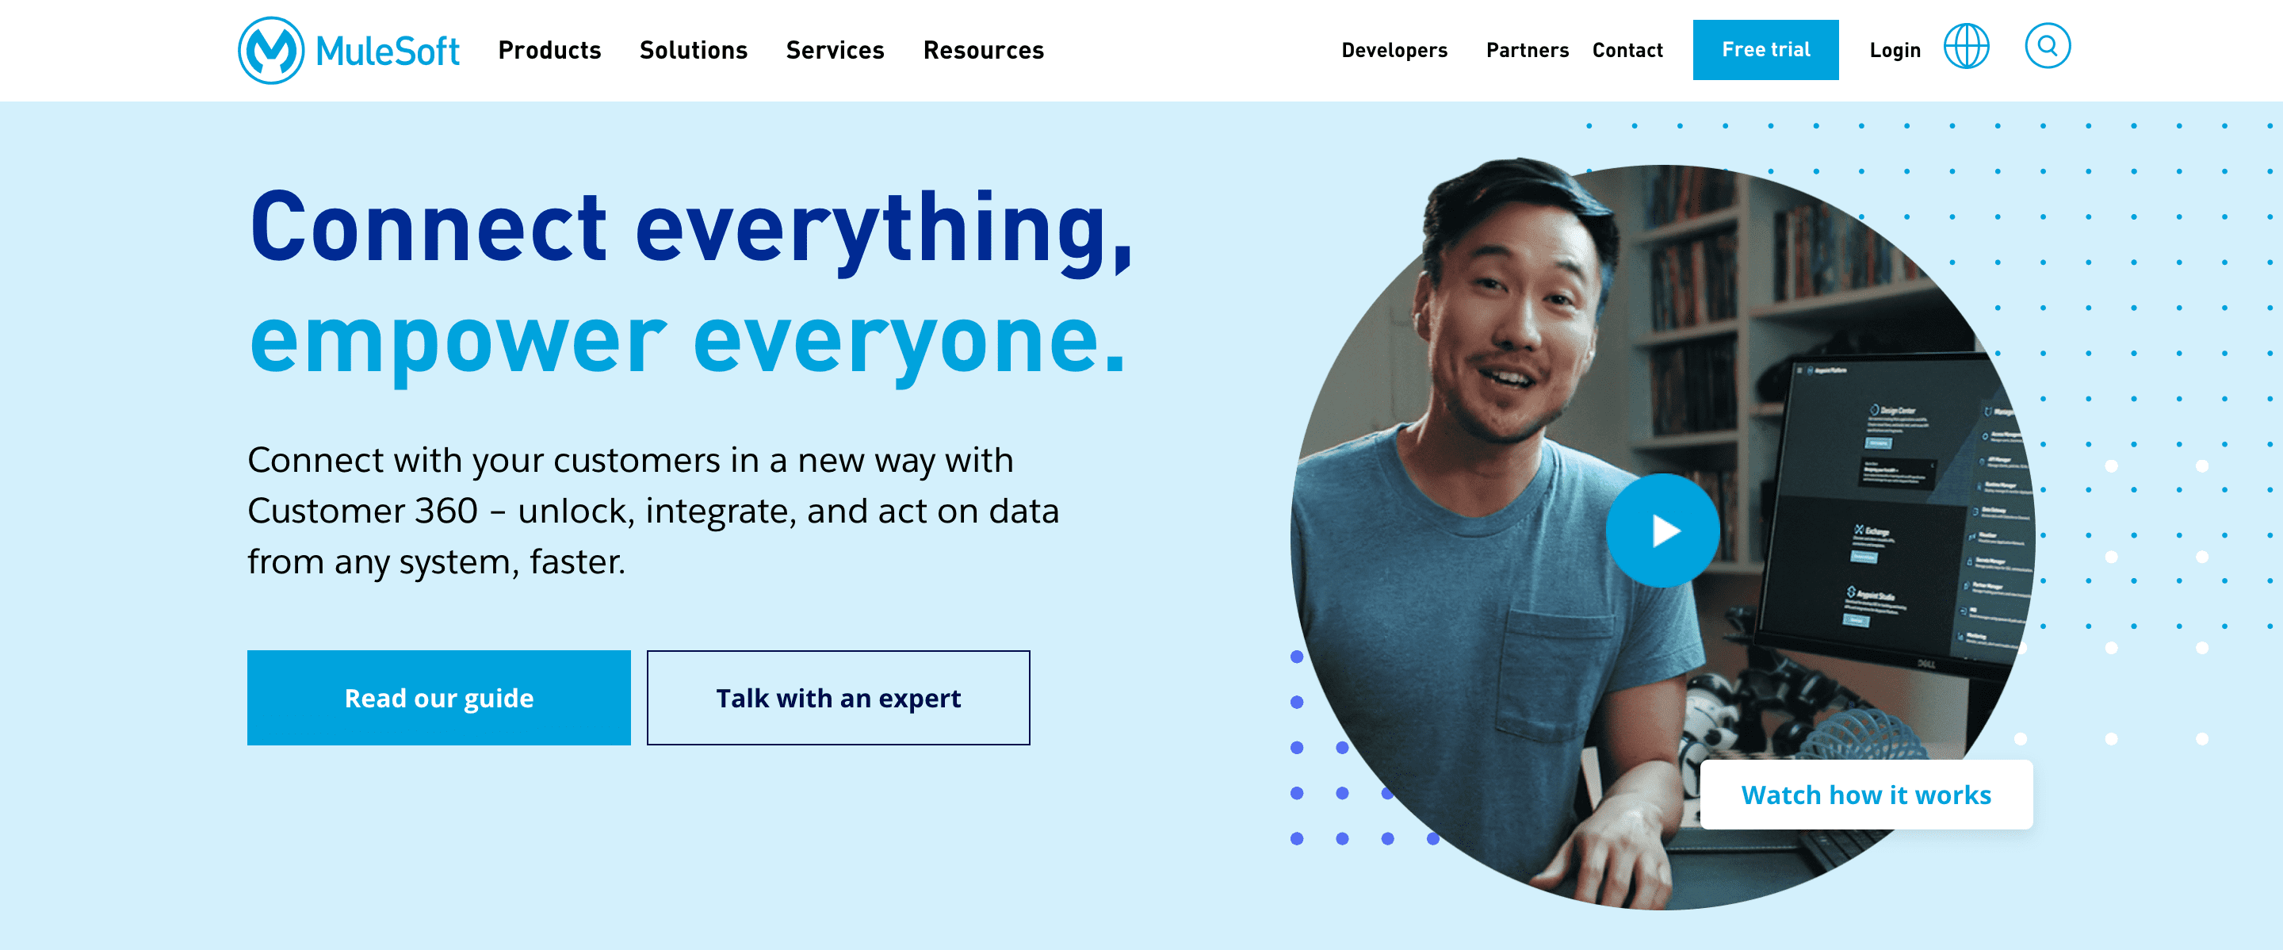Screen dimensions: 2283x950
Task: Click the Read our guide button
Action: tap(438, 698)
